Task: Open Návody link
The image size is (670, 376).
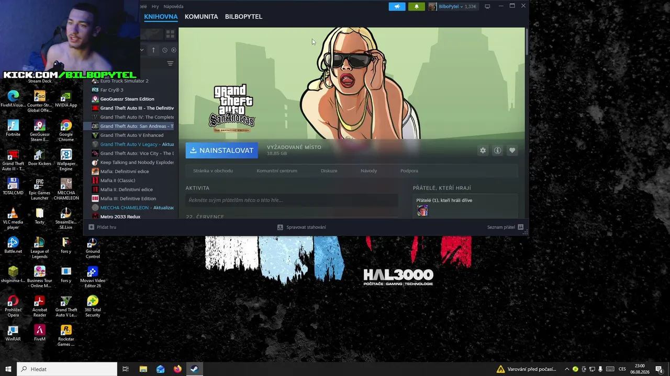Action: point(368,171)
